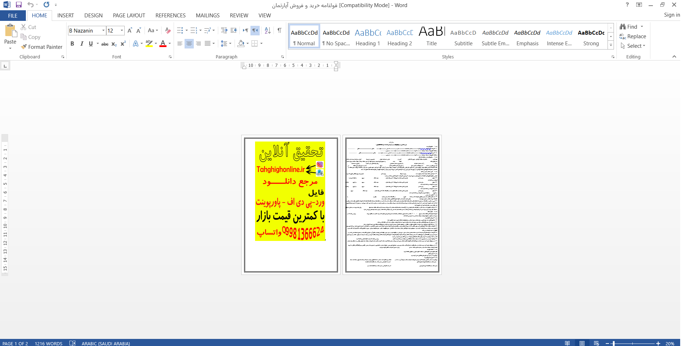Align text right

[x=198, y=44]
